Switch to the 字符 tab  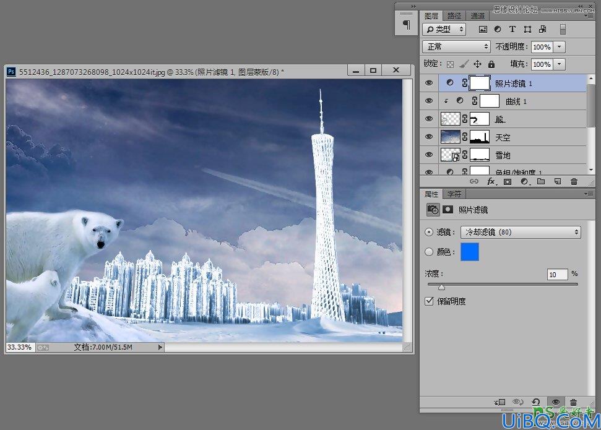(x=454, y=194)
